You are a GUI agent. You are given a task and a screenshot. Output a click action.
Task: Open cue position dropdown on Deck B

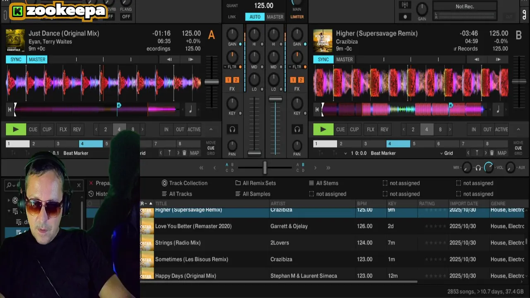coord(346,153)
